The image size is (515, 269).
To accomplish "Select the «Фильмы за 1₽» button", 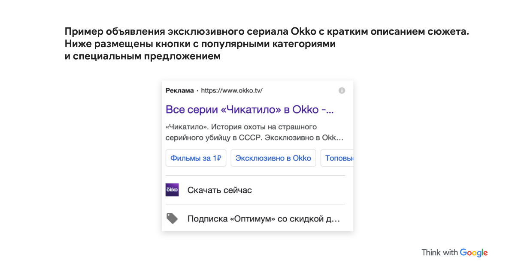I will point(196,158).
